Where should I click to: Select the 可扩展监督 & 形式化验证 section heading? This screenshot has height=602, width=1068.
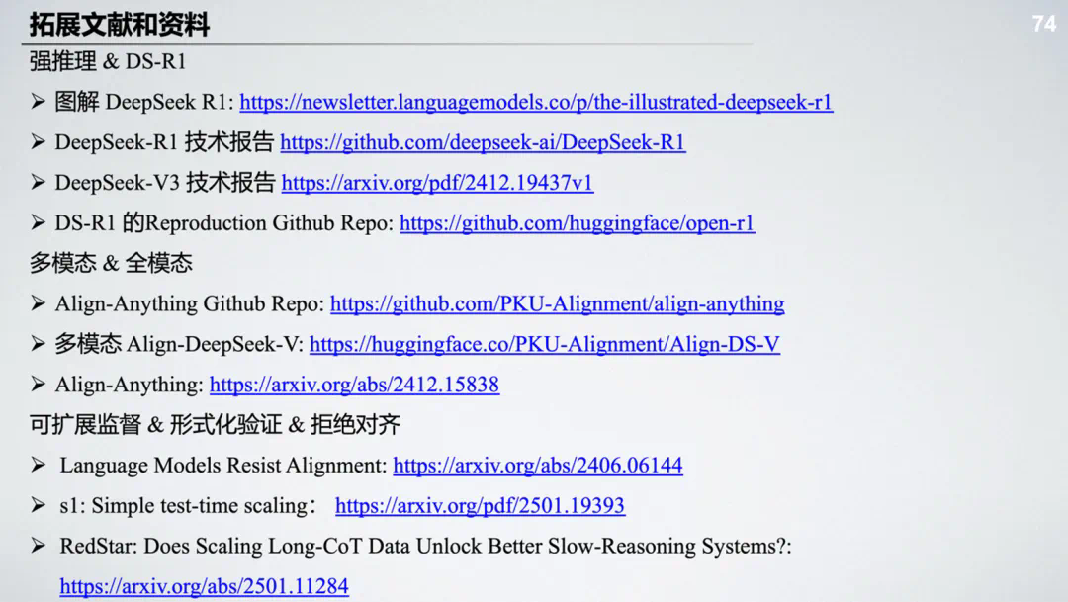215,425
